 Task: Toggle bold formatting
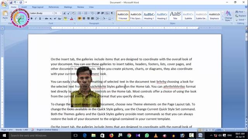[x=31, y=19]
